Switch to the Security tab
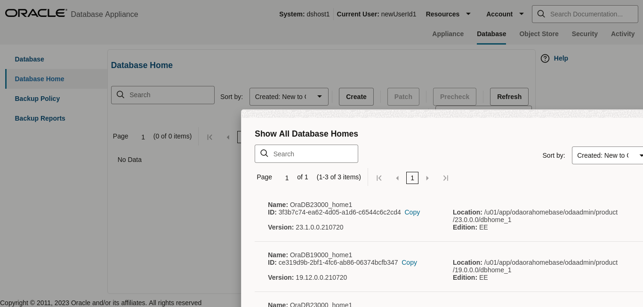643x307 pixels. coord(585,34)
